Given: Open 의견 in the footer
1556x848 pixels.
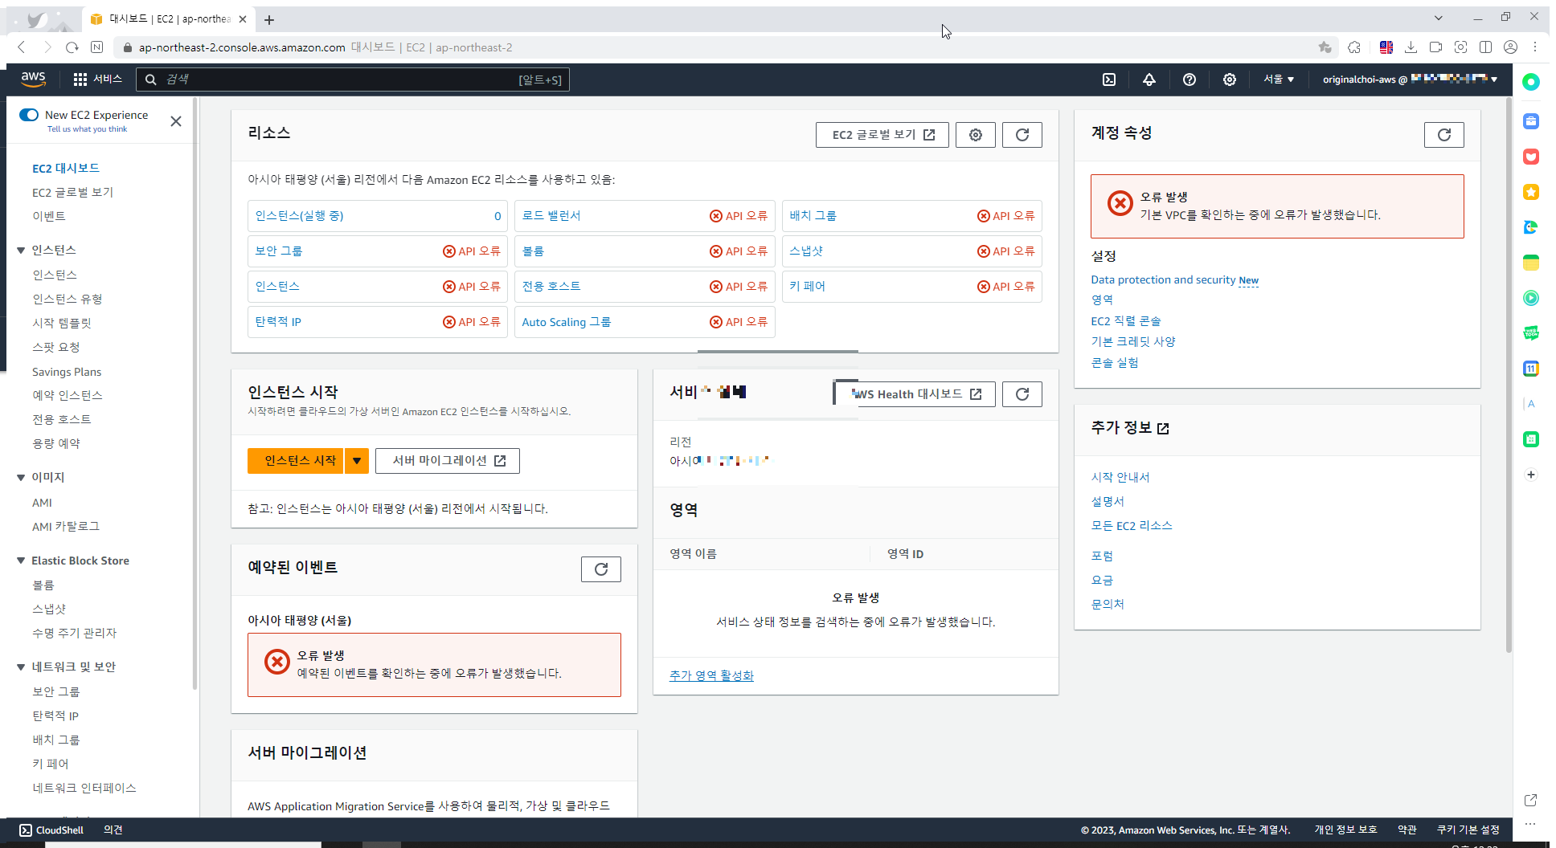Looking at the screenshot, I should tap(113, 830).
